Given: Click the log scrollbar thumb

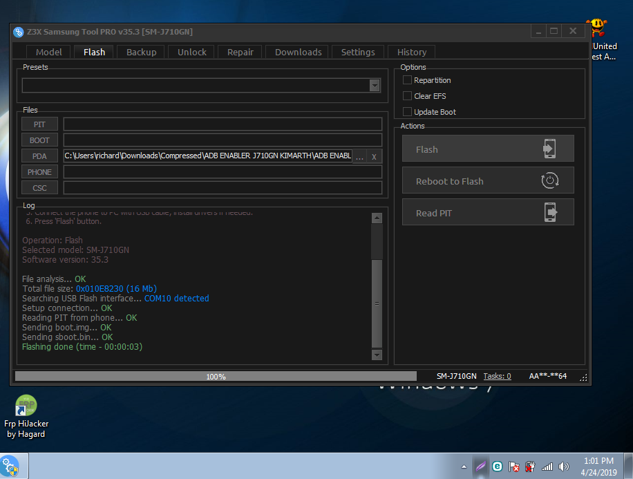Looking at the screenshot, I should click(377, 303).
